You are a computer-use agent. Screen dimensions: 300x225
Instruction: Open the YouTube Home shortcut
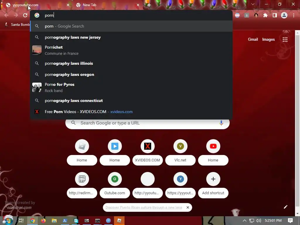[213, 152]
